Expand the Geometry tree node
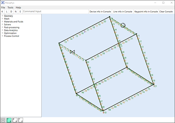The image size is (175, 123). tap(2, 16)
